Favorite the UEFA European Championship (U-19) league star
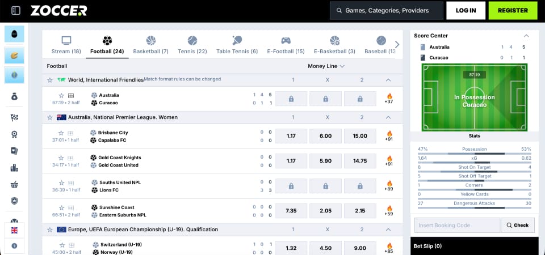 pos(50,229)
